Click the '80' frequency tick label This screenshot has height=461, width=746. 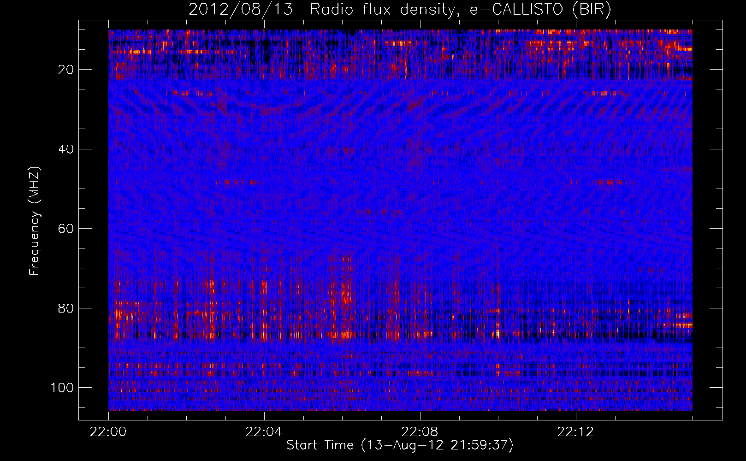pyautogui.click(x=66, y=308)
